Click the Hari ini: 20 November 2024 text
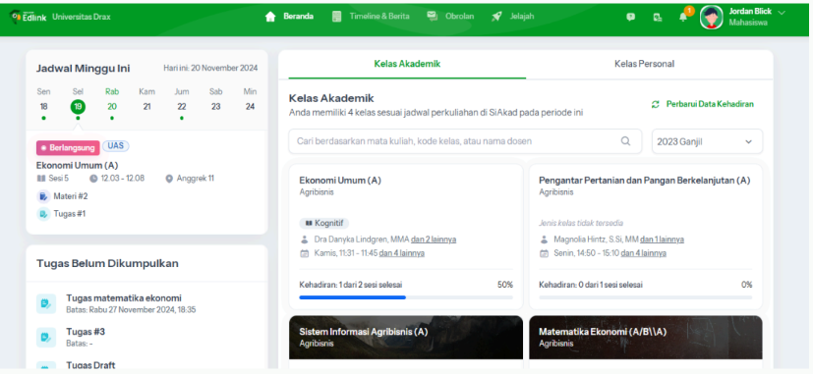The image size is (813, 374). click(210, 68)
